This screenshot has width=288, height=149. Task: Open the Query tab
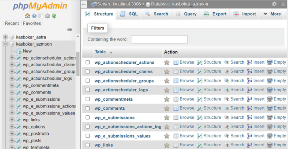click(186, 14)
